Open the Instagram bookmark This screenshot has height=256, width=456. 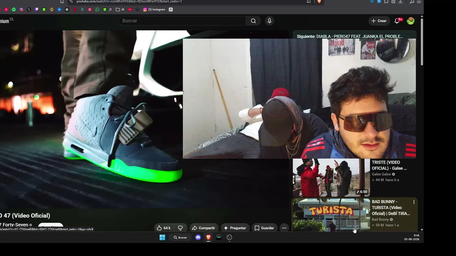[x=155, y=10]
